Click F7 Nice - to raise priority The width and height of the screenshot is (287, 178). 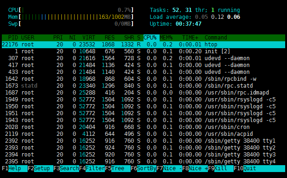[169, 168]
